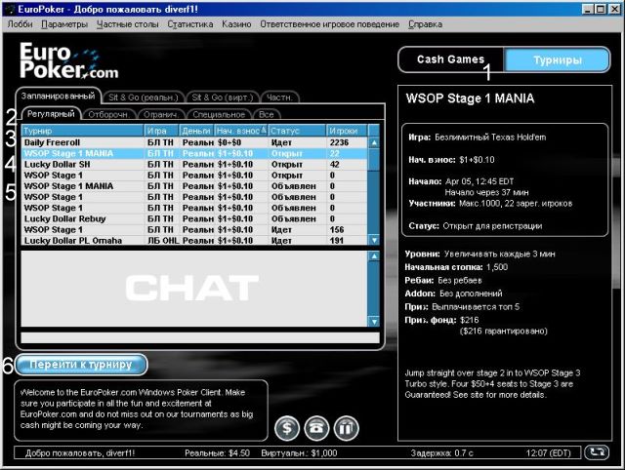Open the Лобби menu
The image size is (625, 470).
[20, 24]
